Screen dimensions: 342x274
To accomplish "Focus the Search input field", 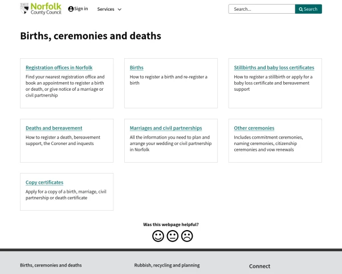I will (261, 9).
